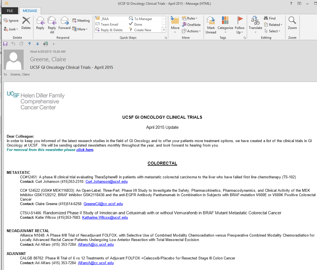317x270 pixels.
Task: Click the Done quick step checkmark
Action: (x=136, y=24)
